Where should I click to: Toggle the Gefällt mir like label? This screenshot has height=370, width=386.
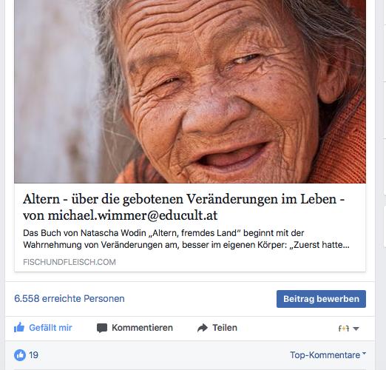(50, 328)
